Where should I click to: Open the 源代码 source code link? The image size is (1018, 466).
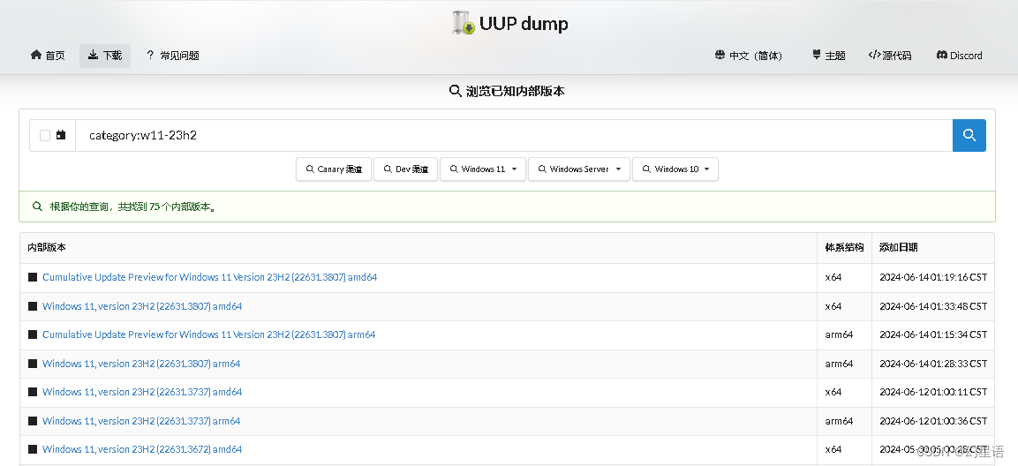[x=889, y=56]
